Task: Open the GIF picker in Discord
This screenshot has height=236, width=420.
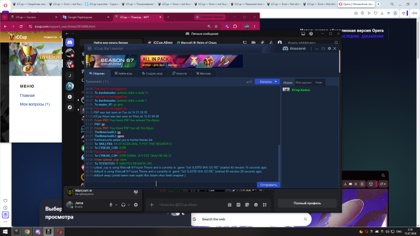Action: (238, 205)
